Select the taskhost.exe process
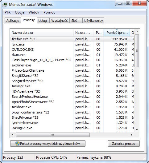 pyautogui.click(x=72, y=107)
